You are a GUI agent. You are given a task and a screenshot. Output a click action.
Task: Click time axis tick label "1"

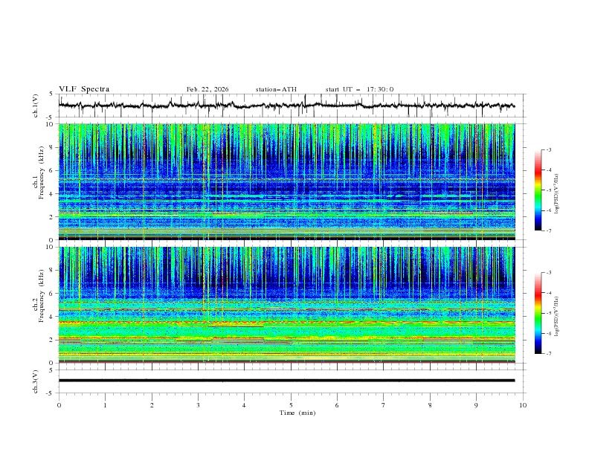(x=105, y=405)
